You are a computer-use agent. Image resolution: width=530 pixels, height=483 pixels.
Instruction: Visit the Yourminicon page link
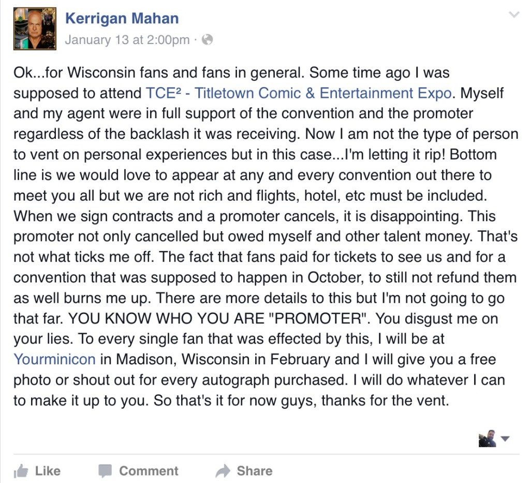54,359
